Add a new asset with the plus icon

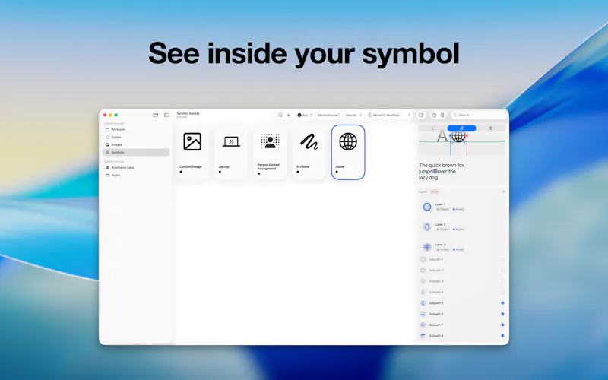(289, 116)
